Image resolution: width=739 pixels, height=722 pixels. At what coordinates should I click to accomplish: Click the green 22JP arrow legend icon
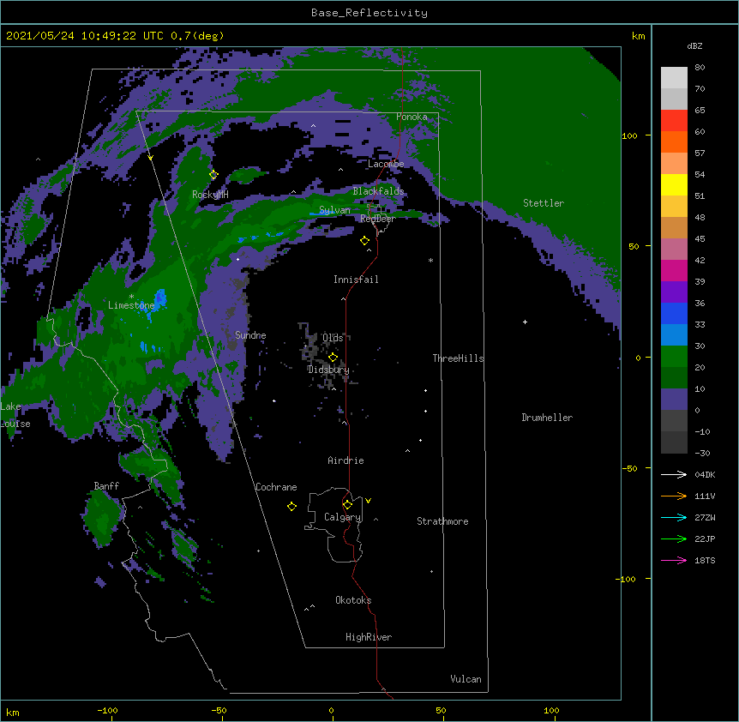pyautogui.click(x=674, y=538)
